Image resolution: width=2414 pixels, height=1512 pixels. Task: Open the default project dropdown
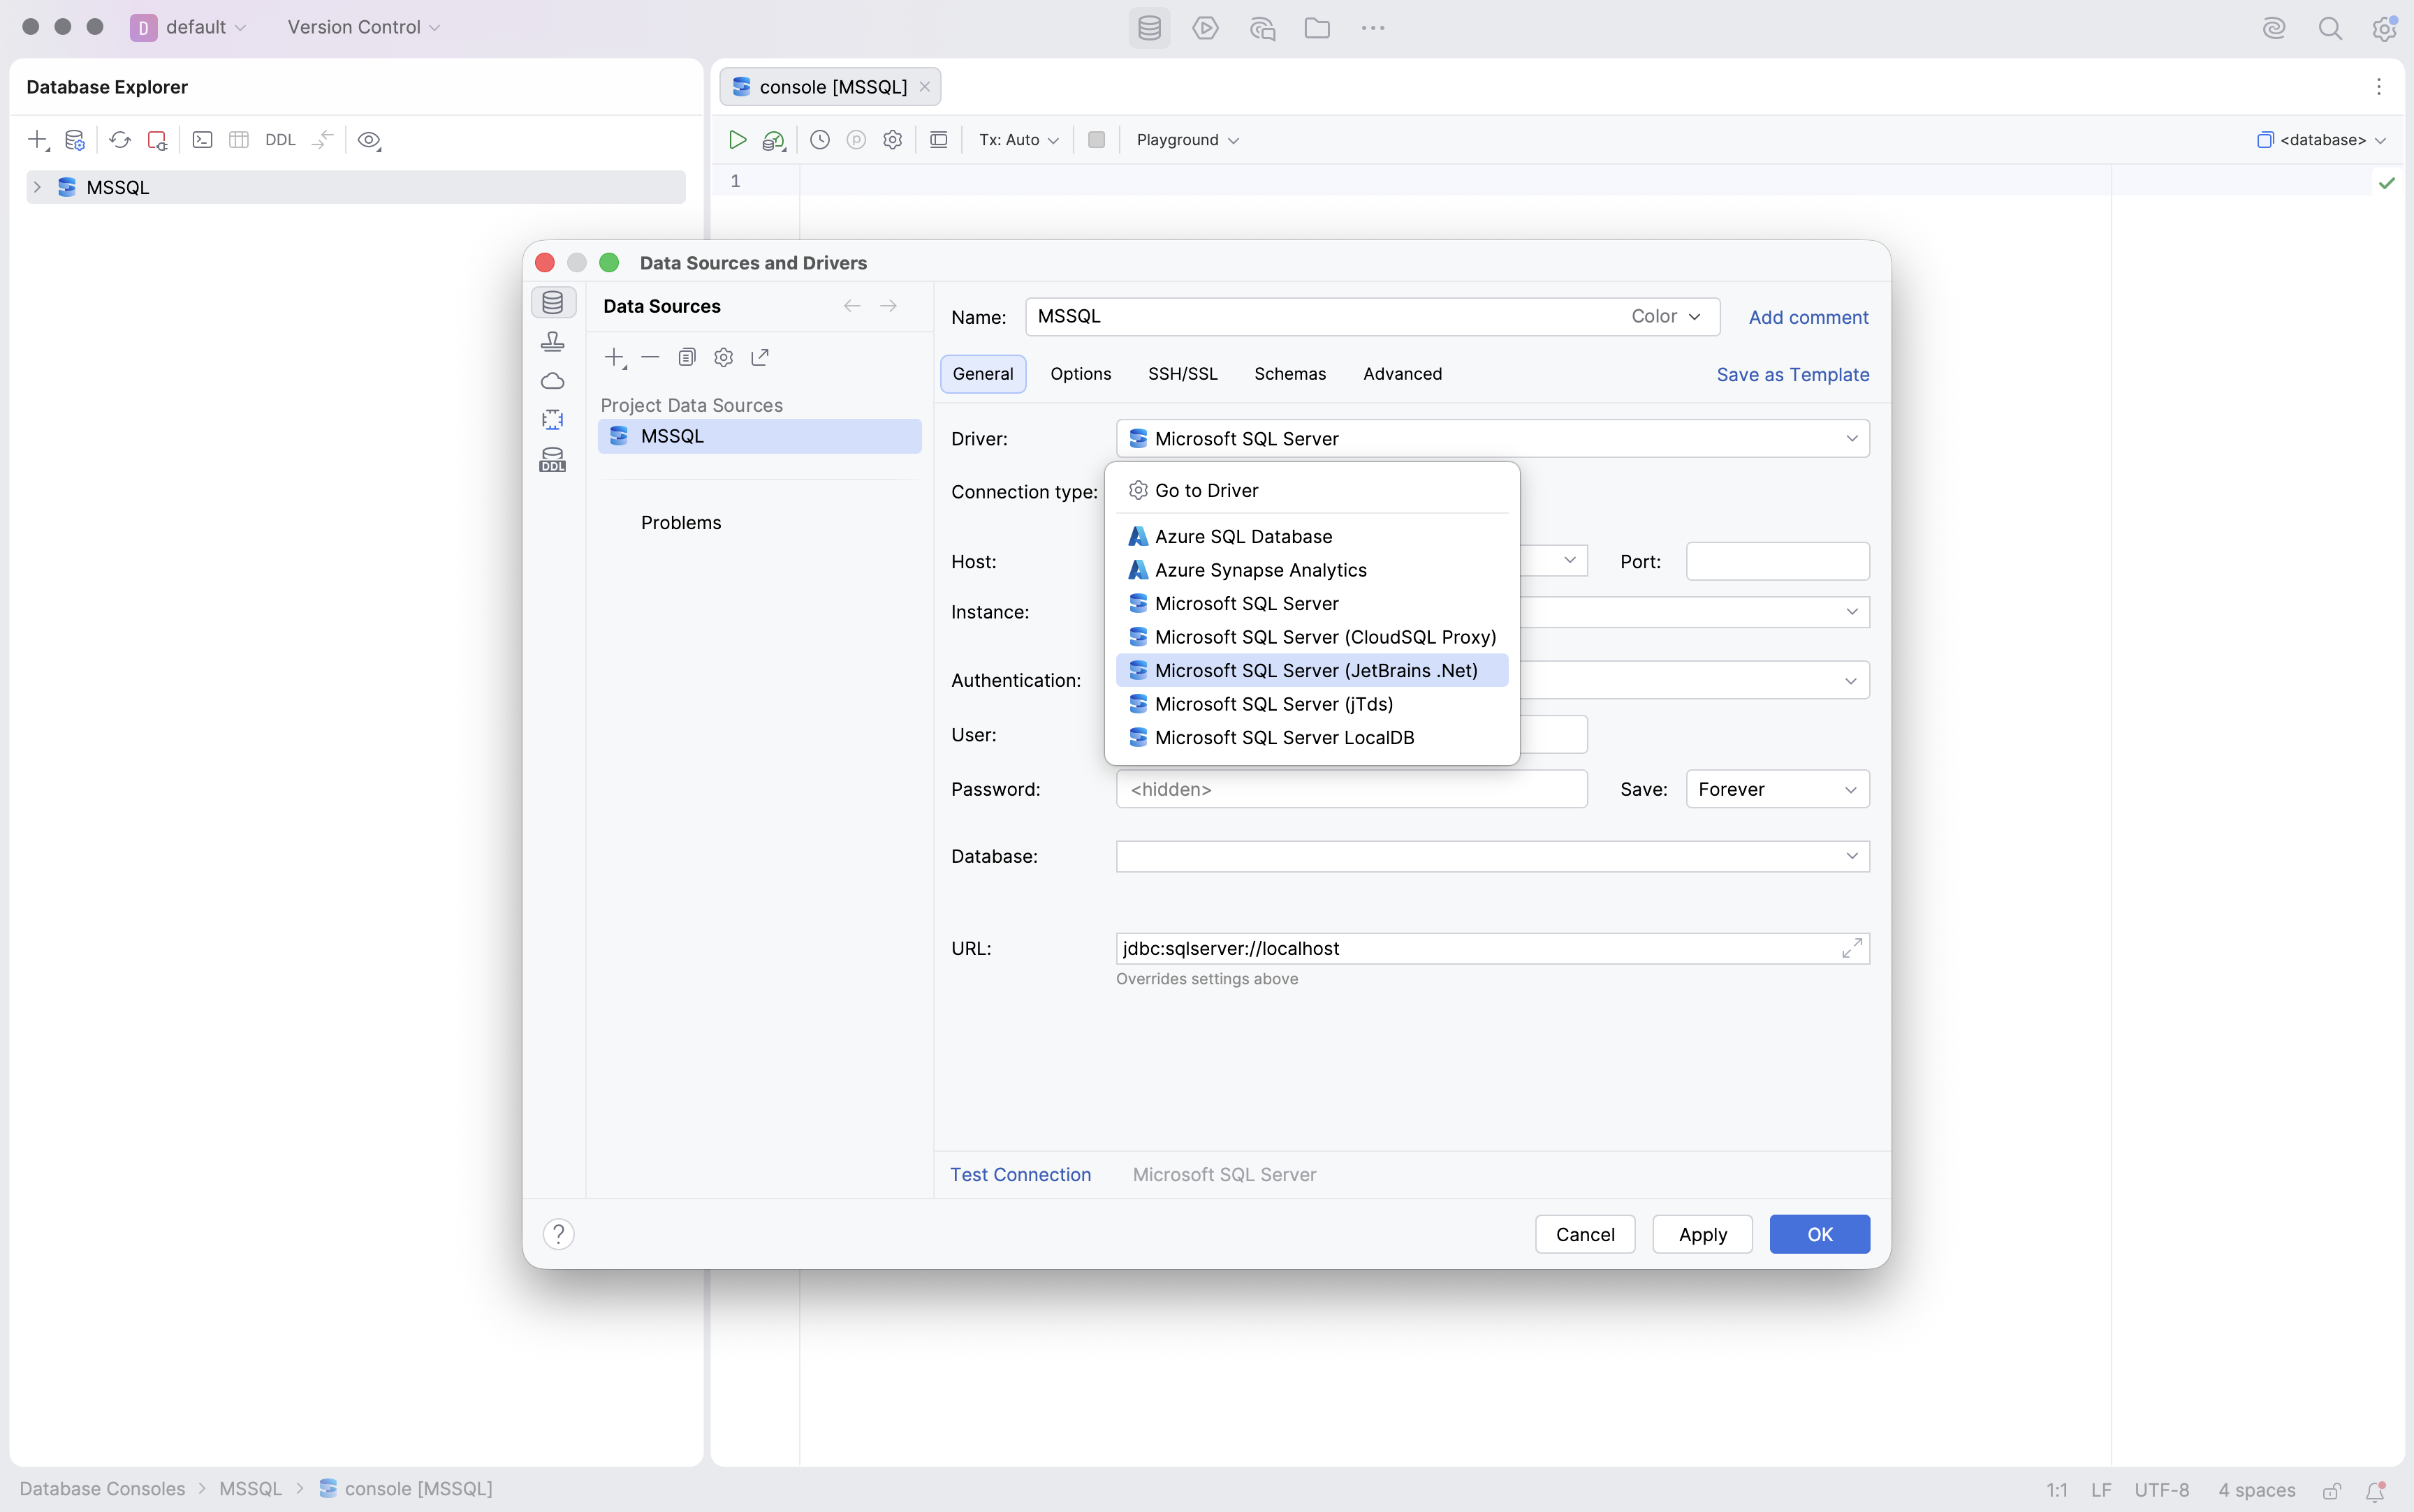188,27
